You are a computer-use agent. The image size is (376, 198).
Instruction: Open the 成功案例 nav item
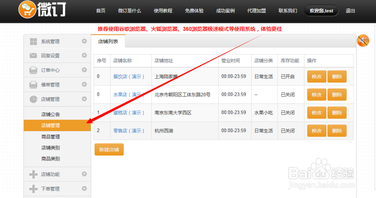pyautogui.click(x=225, y=11)
